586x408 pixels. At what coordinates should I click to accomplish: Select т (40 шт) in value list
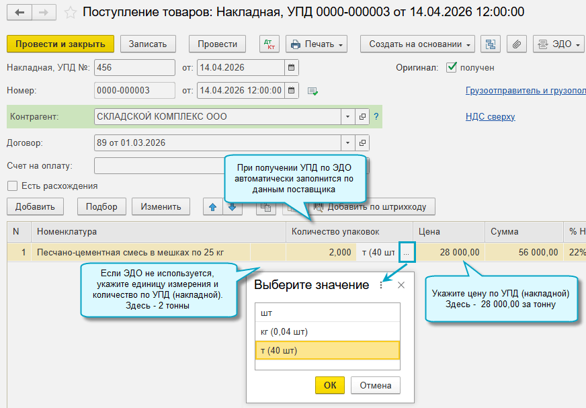pos(327,350)
